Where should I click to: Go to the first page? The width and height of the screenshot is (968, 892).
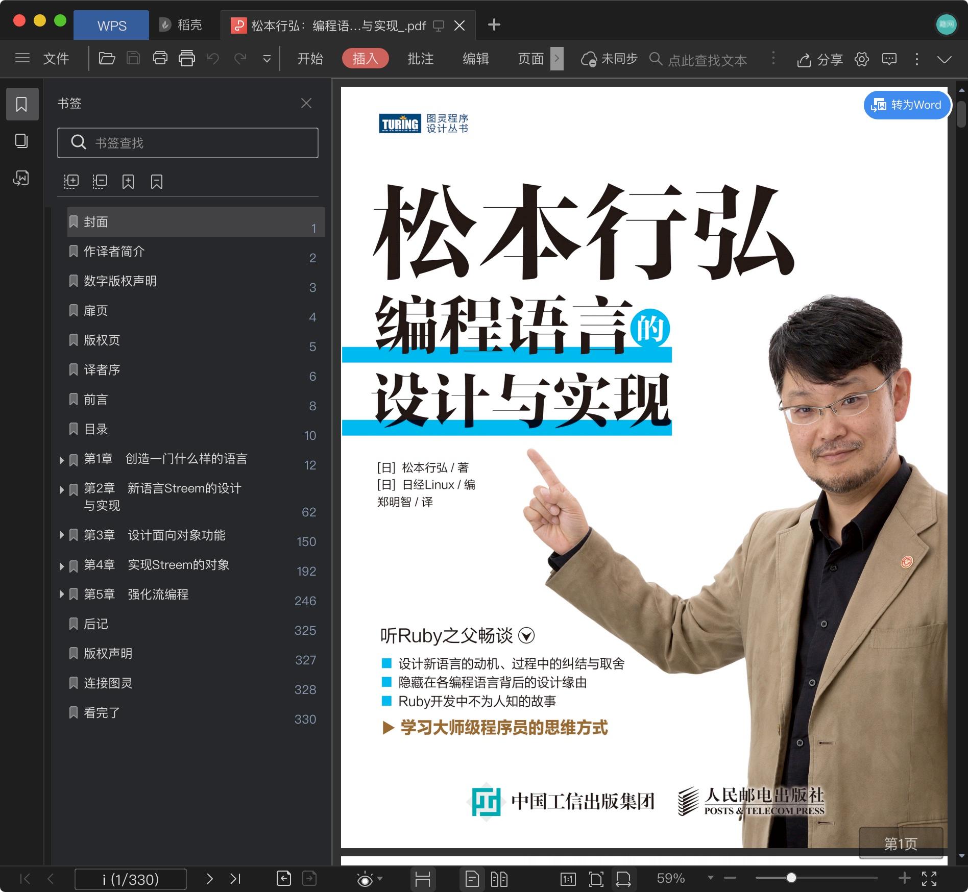tap(25, 878)
